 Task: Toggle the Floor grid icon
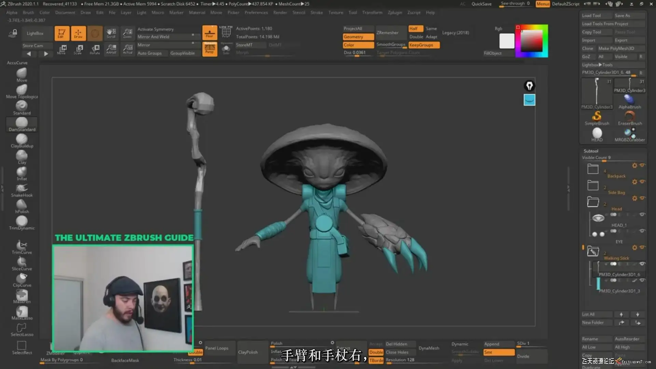click(209, 33)
